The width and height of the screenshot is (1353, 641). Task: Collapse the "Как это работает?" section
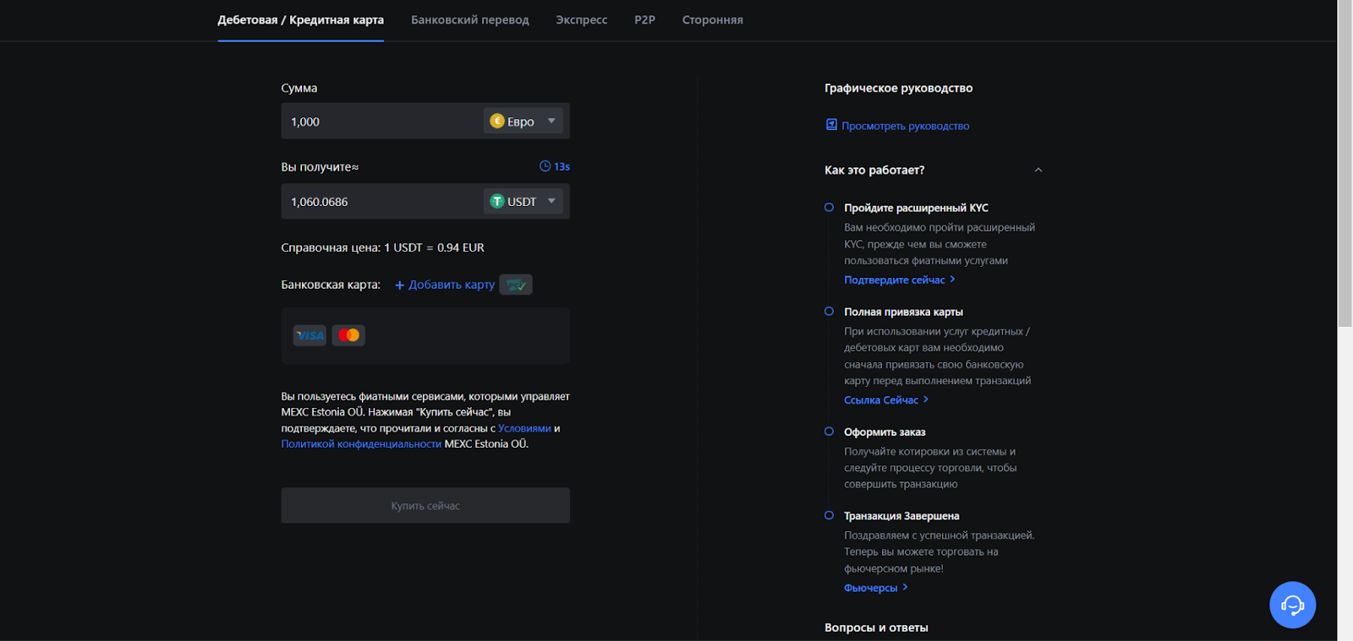[x=1038, y=170]
